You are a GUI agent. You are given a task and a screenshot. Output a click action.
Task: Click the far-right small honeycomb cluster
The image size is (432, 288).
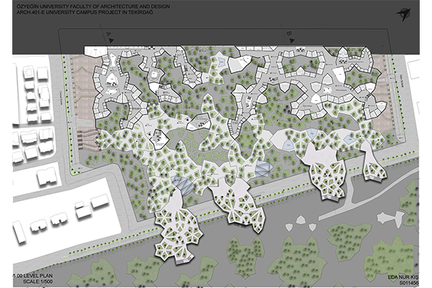click(x=373, y=170)
